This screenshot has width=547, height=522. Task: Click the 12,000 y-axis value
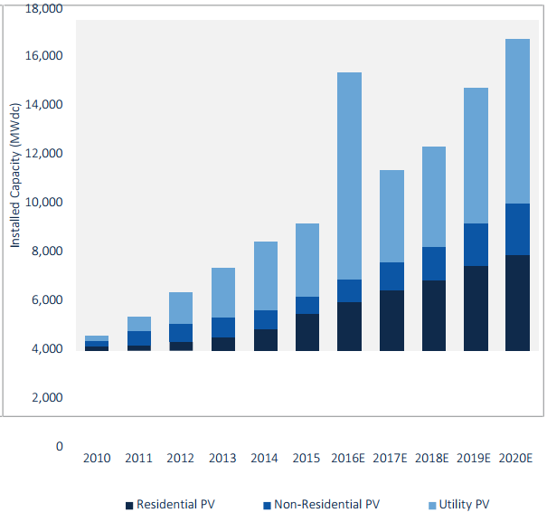coord(43,153)
